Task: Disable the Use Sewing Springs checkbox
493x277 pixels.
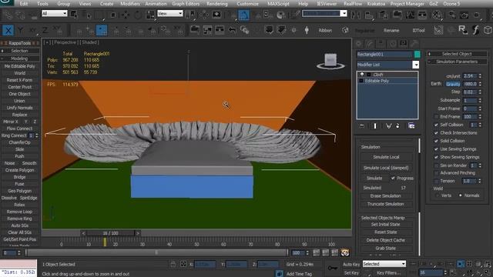Action: [x=436, y=149]
